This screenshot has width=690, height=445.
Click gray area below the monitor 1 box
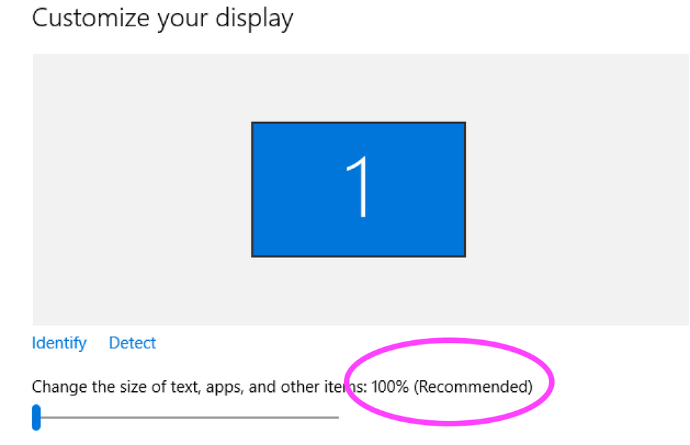(358, 291)
